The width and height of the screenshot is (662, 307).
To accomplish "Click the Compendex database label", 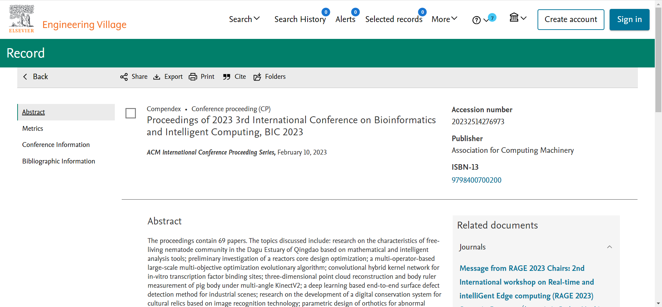I will click(x=164, y=109).
